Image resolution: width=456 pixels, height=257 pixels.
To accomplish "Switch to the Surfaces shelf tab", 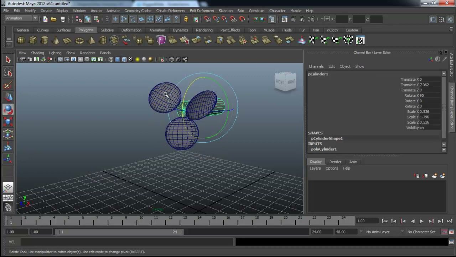I will [63, 30].
